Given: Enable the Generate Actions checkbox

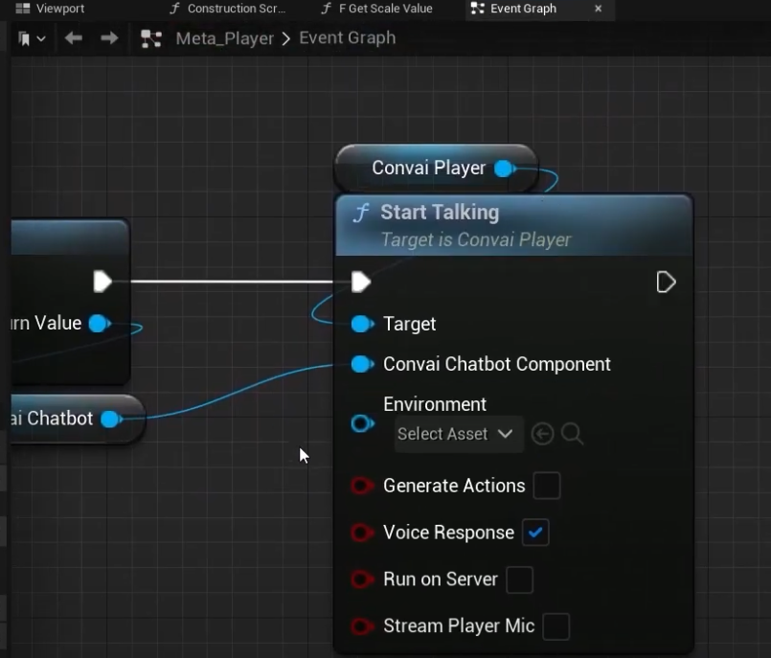Looking at the screenshot, I should click(547, 486).
